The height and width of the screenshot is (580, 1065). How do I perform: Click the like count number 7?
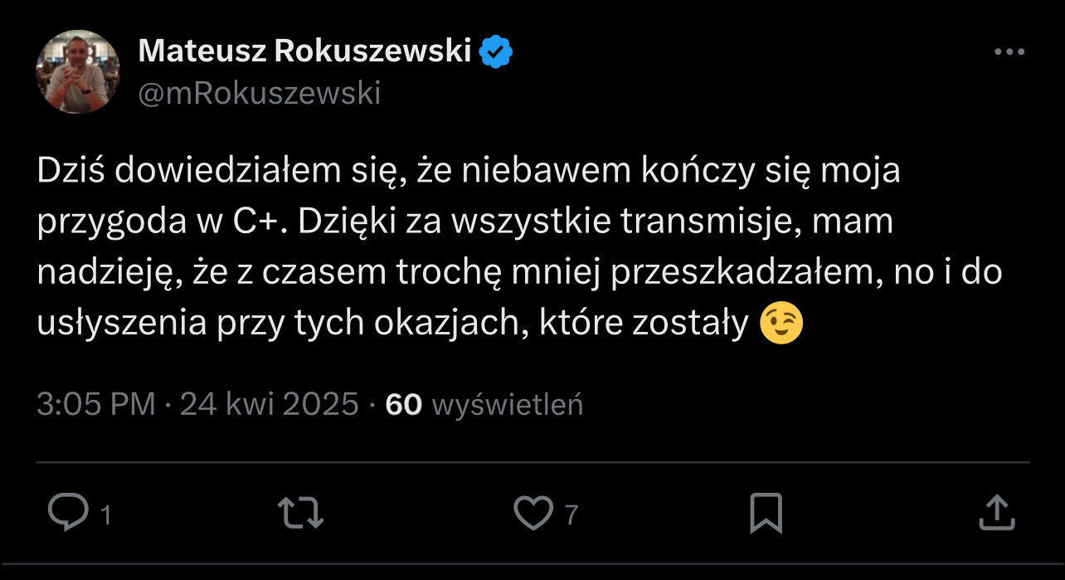click(x=571, y=516)
